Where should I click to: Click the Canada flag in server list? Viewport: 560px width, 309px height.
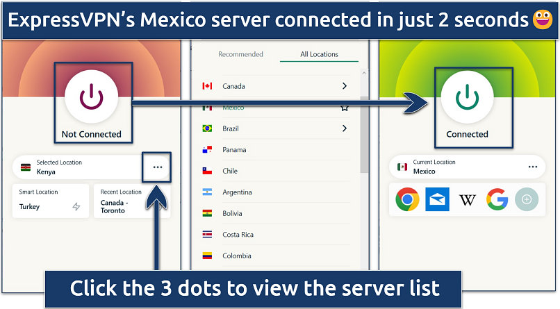pos(207,86)
